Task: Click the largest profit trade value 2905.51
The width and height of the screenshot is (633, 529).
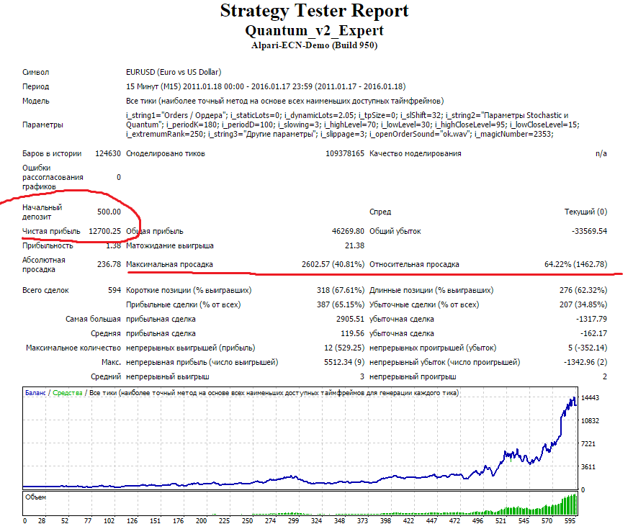Action: [x=350, y=319]
